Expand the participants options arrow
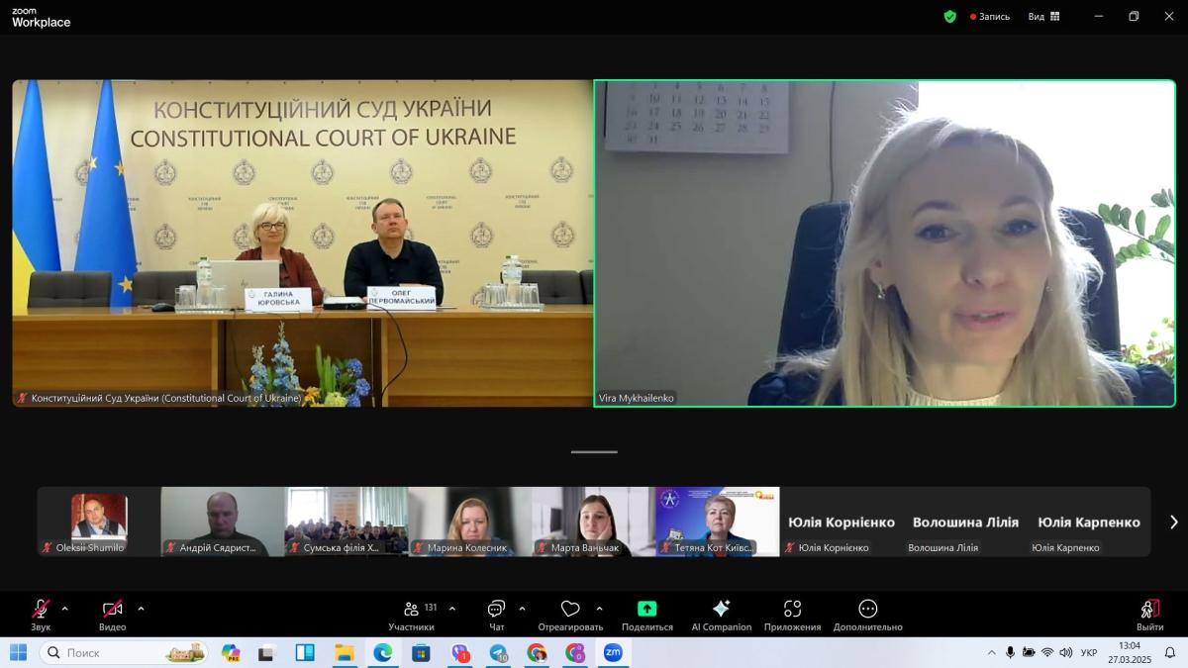Image resolution: width=1188 pixels, height=668 pixels. point(452,609)
